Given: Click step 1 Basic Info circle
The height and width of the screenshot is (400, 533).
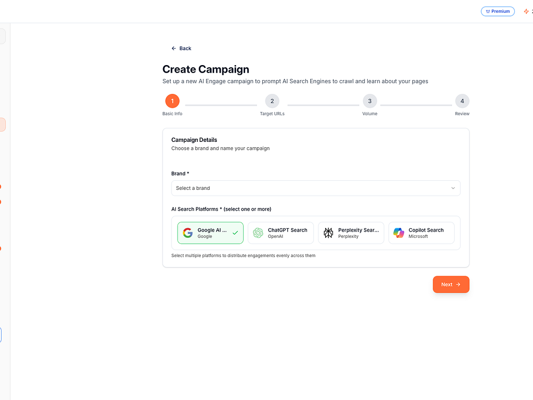Looking at the screenshot, I should (x=172, y=101).
